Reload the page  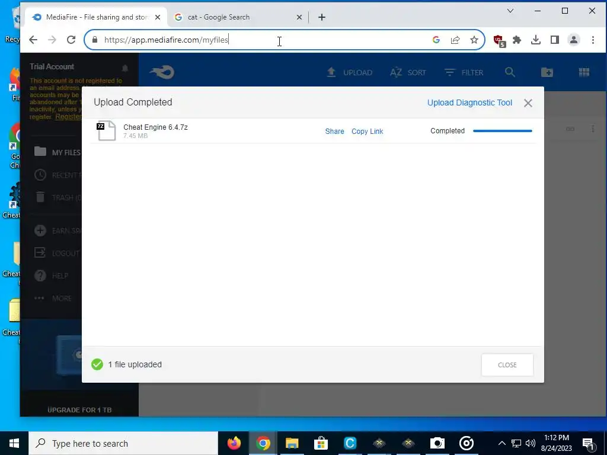point(71,40)
